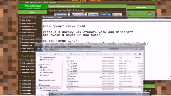
Task: Open the Правка menu in Notepad
Action: (x=52, y=20)
